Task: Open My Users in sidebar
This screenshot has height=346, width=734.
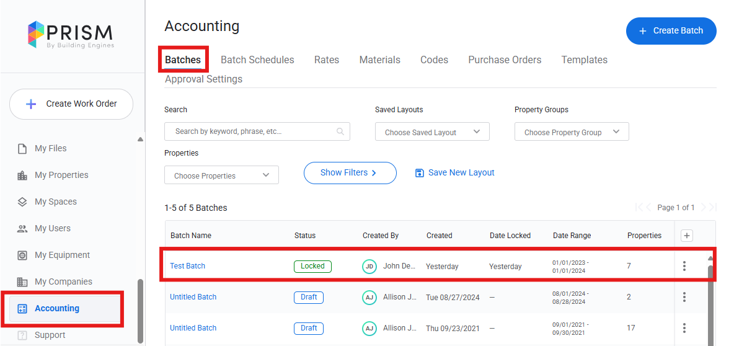Action: click(x=52, y=229)
